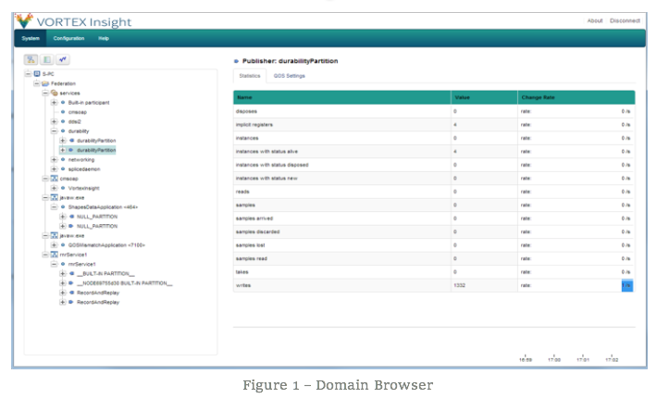657x411 pixels.
Task: Click the bullet icon beside Built-in participant
Action: [x=63, y=102]
